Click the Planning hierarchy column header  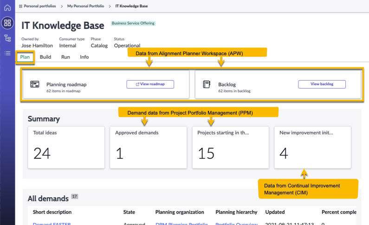[x=236, y=212]
